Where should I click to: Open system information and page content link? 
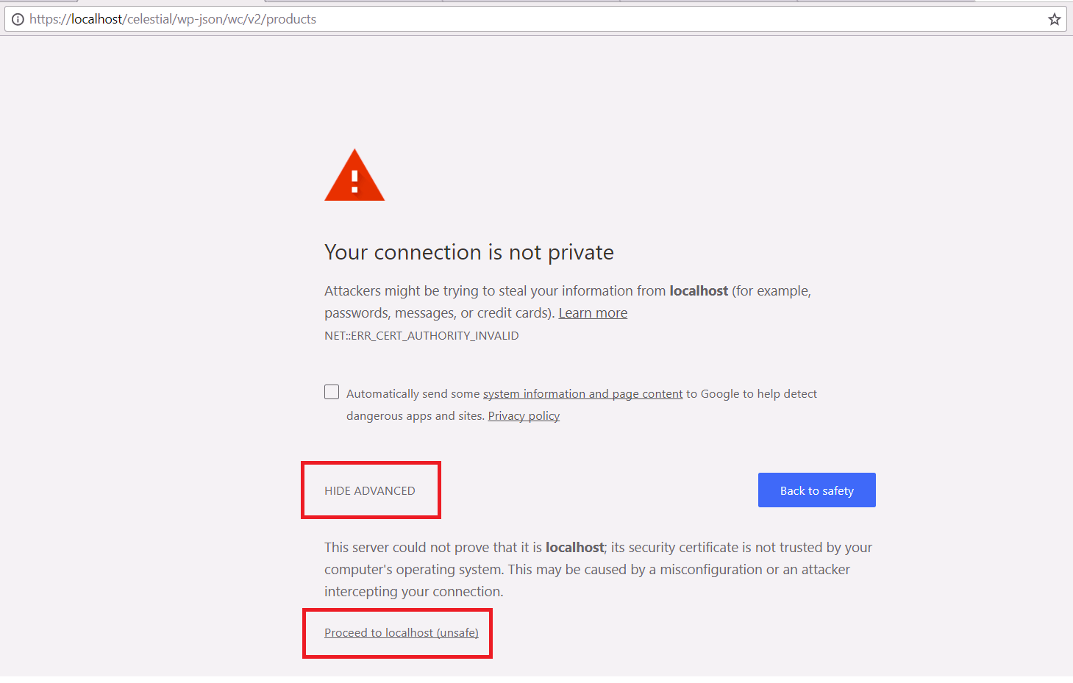582,394
